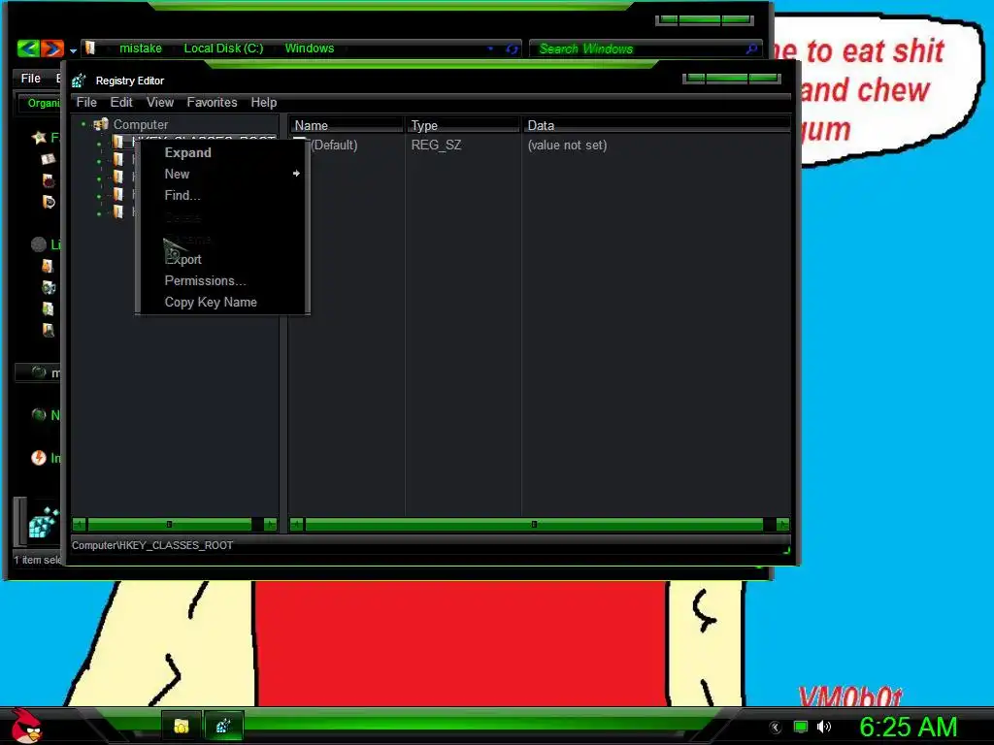Click the magnifier in Search Windows box
Viewport: 994px width, 745px height.
point(751,49)
